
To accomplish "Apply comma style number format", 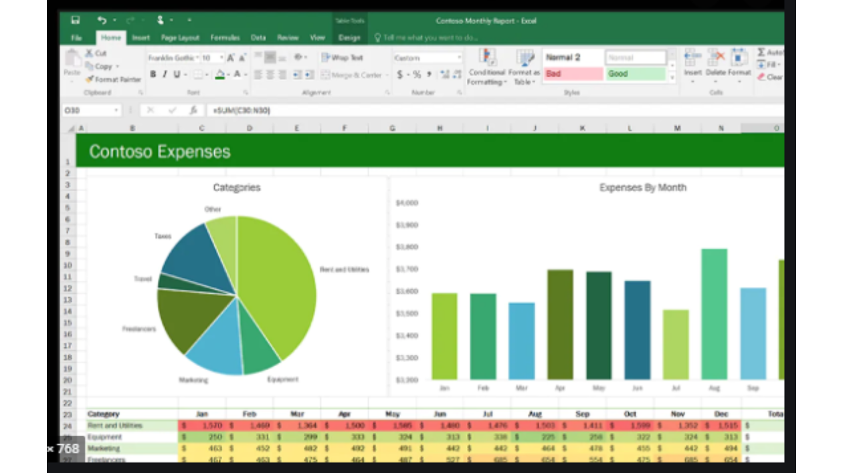I will (428, 75).
